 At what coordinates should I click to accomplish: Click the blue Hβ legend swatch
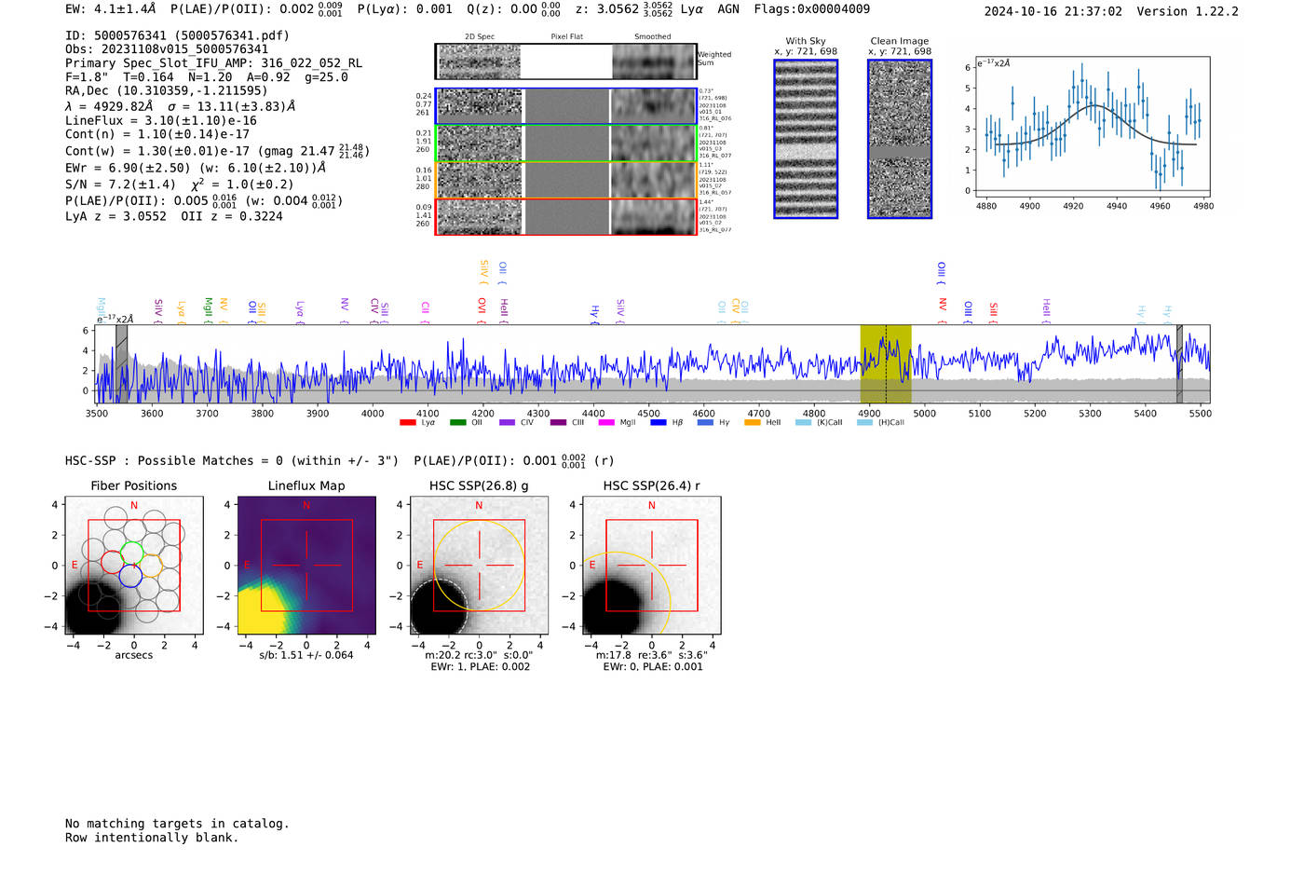point(659,423)
